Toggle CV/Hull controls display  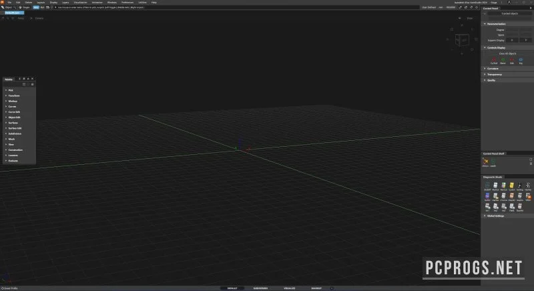pyautogui.click(x=494, y=61)
